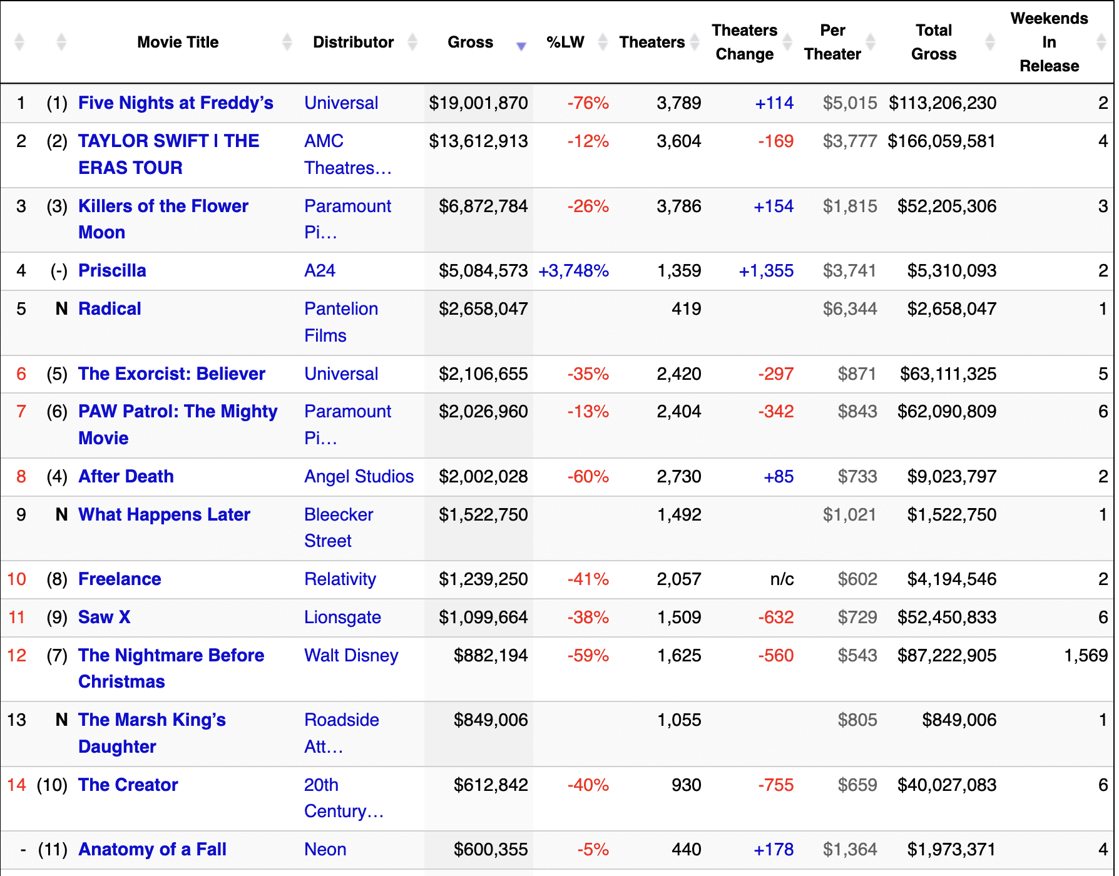Click gross value $600,355
Viewport: 1119px width, 876px height.
(x=491, y=849)
